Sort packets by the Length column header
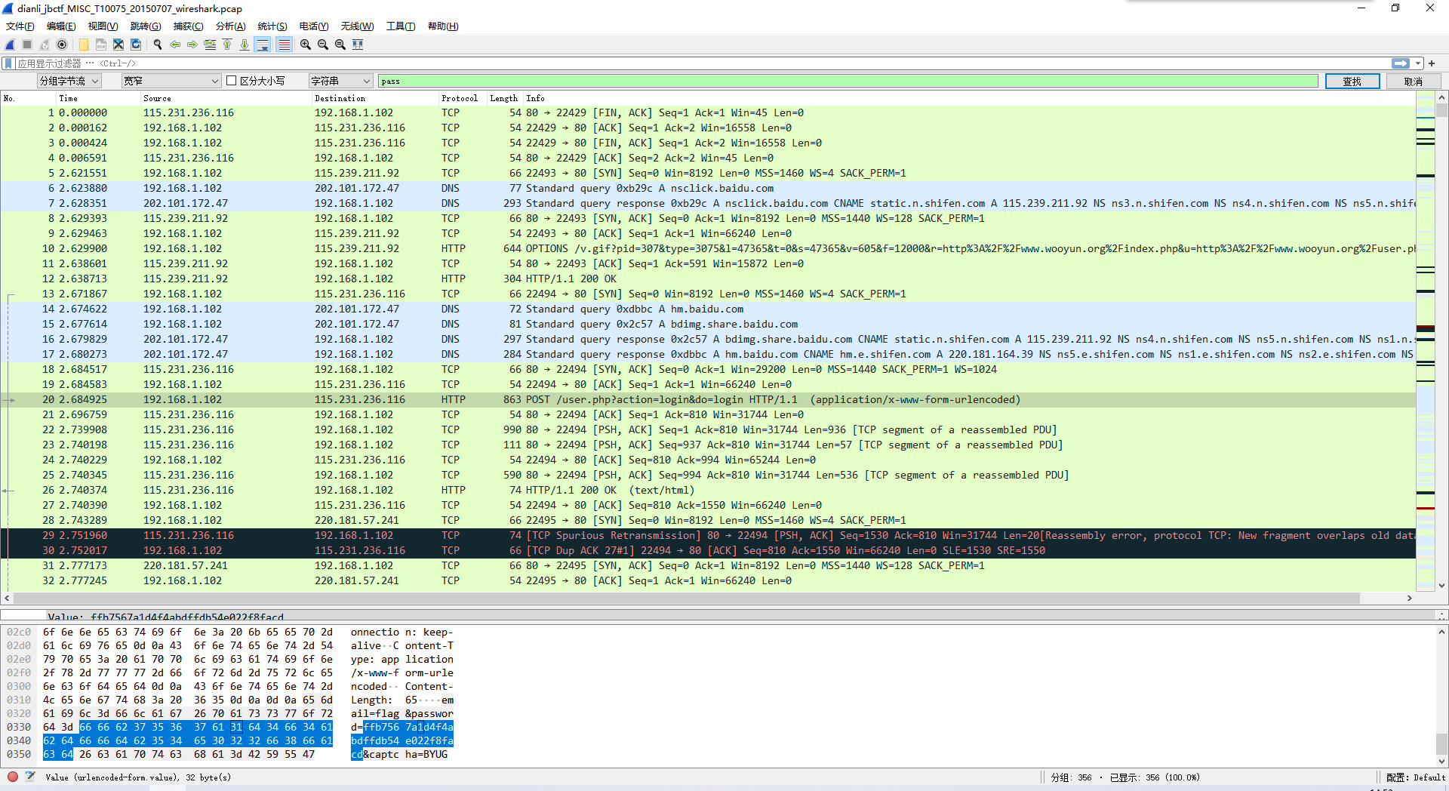Screen dimensions: 1449x791 pos(503,98)
